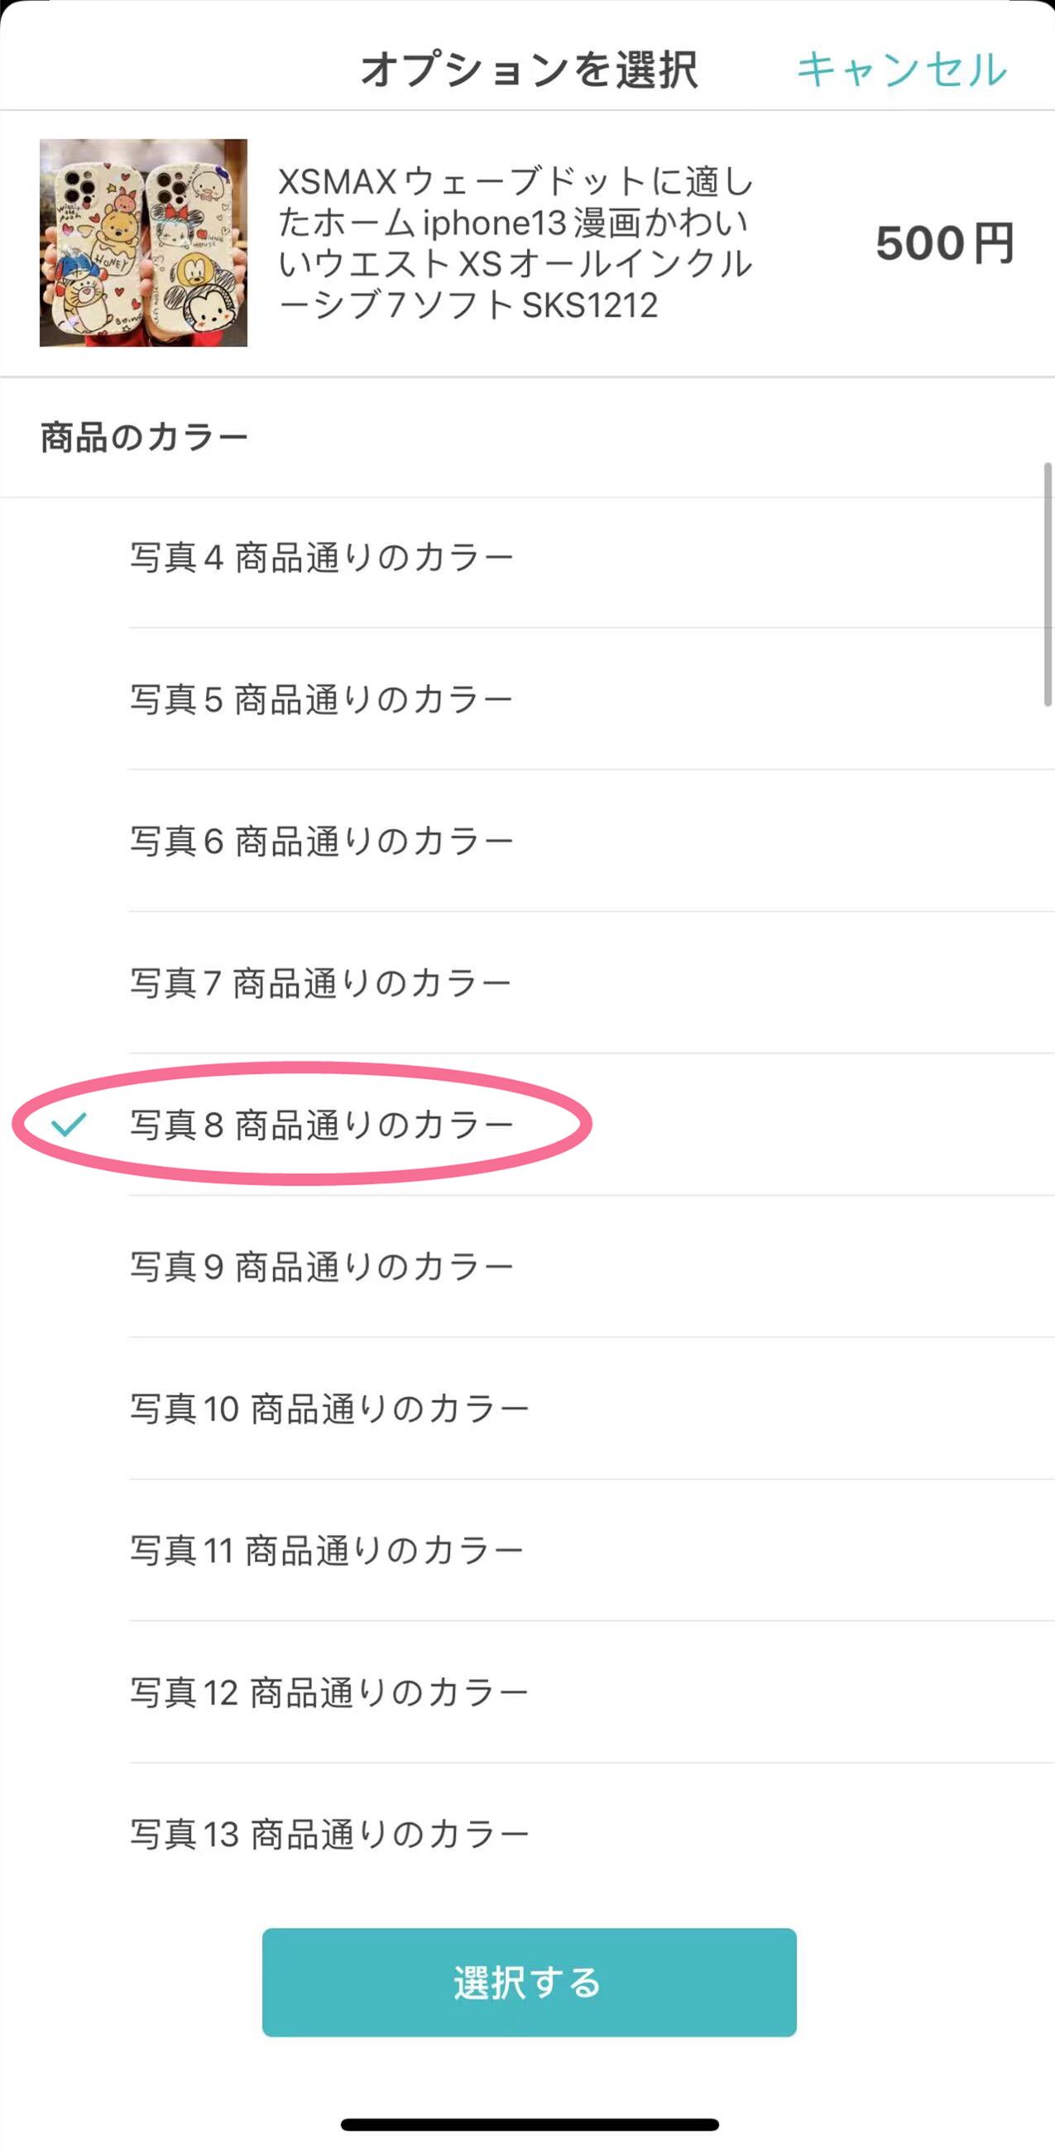The width and height of the screenshot is (1055, 2150).
Task: Tap the キャンセル link
Action: pos(901,70)
